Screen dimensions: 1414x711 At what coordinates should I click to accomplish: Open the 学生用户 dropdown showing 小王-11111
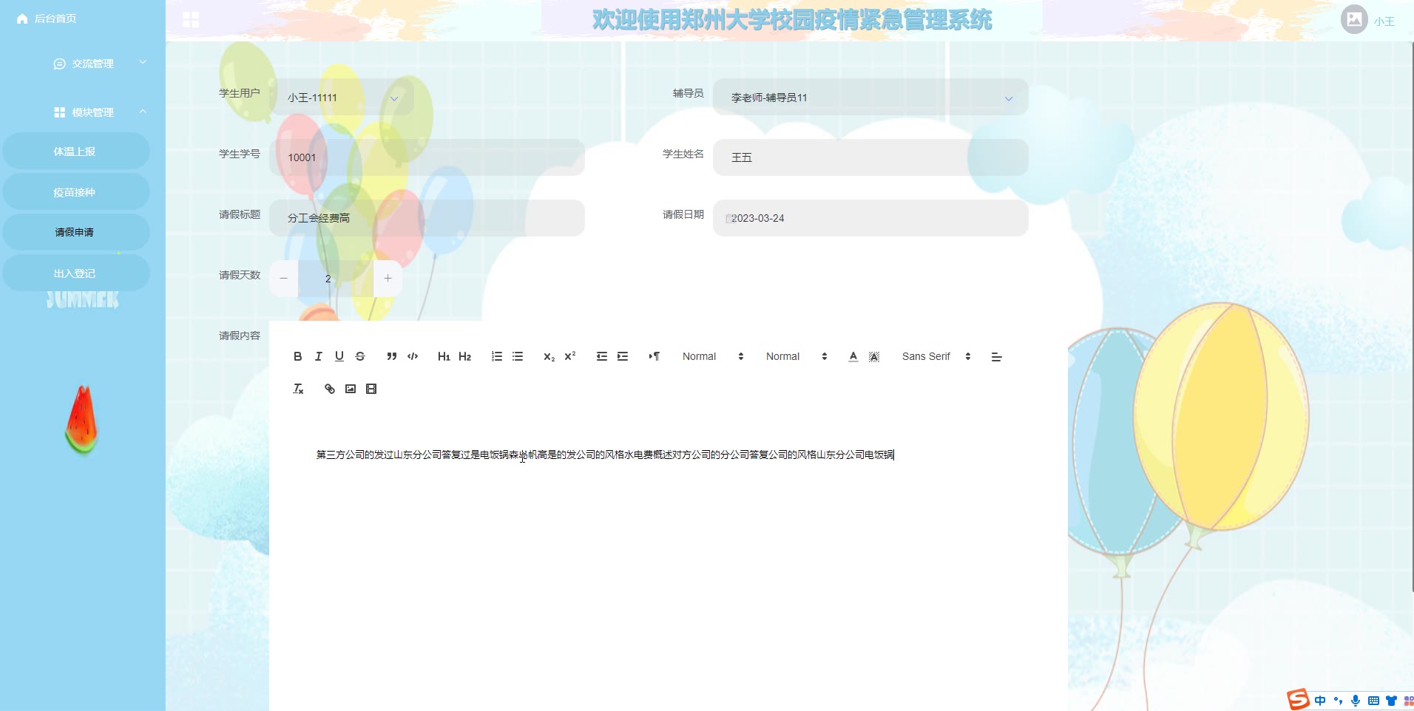(342, 97)
